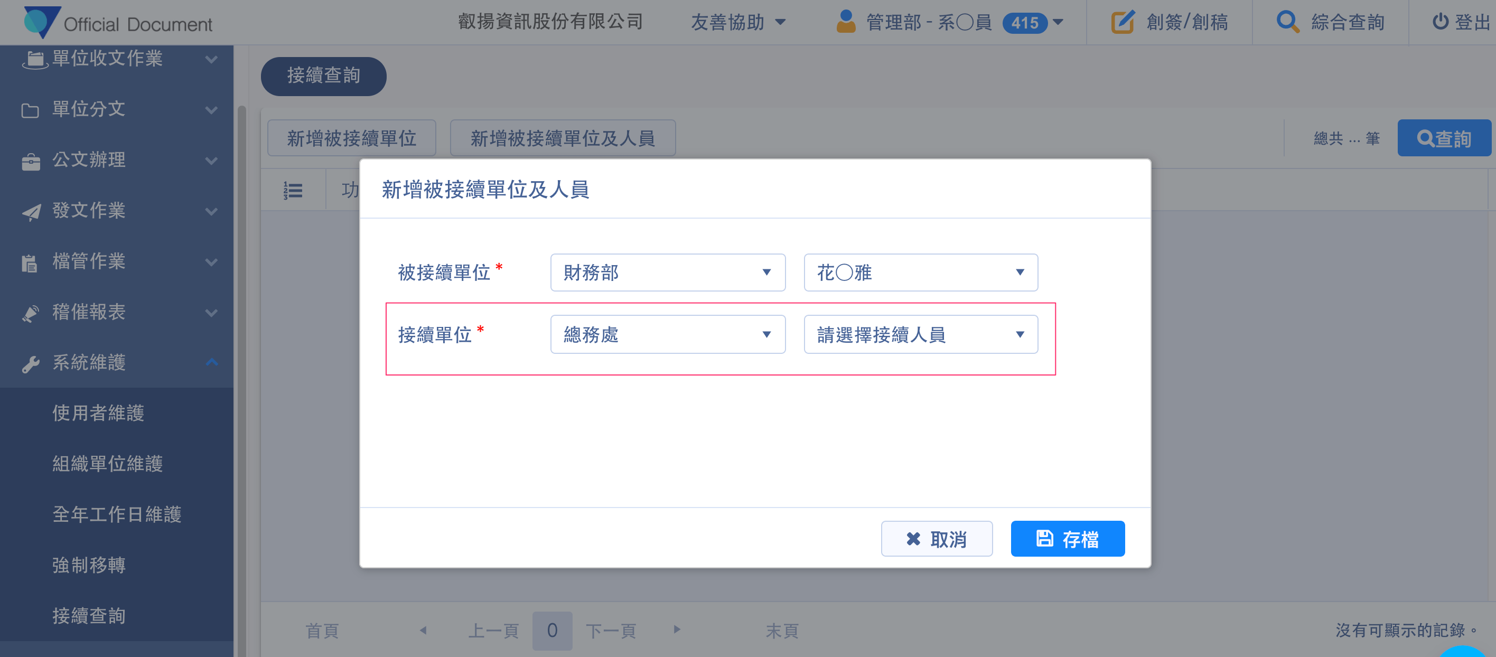Click the numbered list icon in table header

(293, 190)
